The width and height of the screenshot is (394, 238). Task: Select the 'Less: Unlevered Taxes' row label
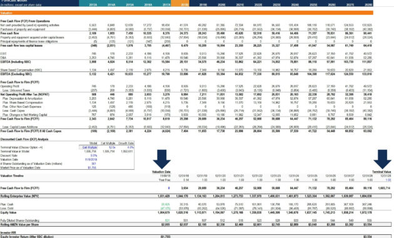click(x=16, y=90)
